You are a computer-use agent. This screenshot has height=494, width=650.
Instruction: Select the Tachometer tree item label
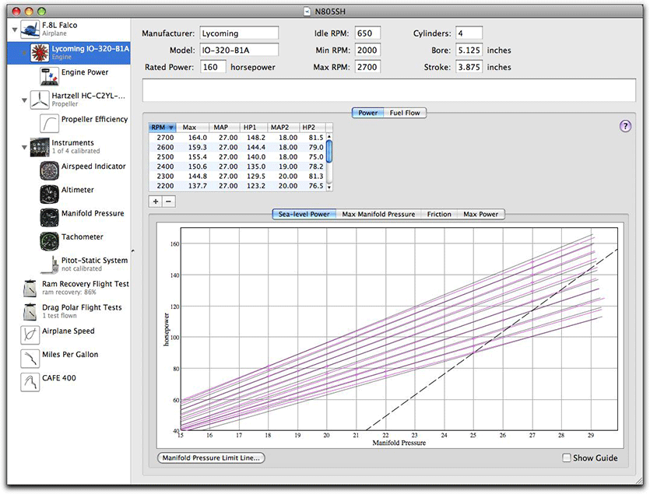click(x=82, y=237)
